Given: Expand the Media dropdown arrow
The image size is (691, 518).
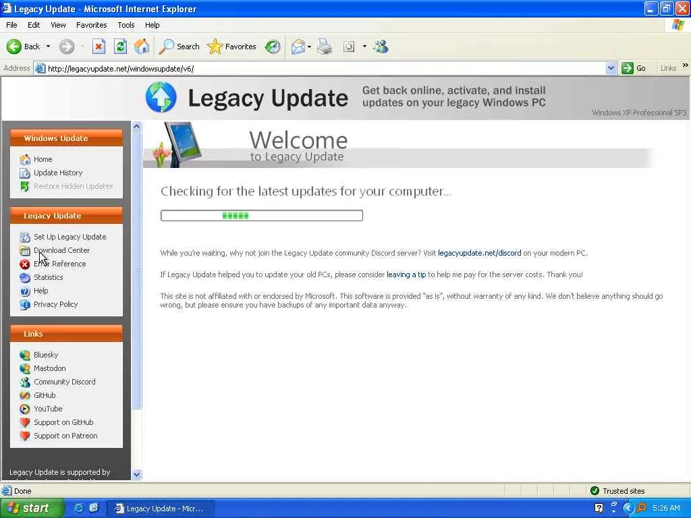Looking at the screenshot, I should (364, 47).
